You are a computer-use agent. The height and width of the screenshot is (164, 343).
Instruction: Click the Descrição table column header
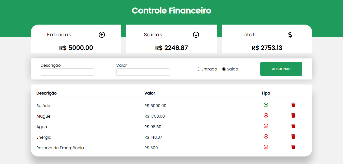pos(46,93)
